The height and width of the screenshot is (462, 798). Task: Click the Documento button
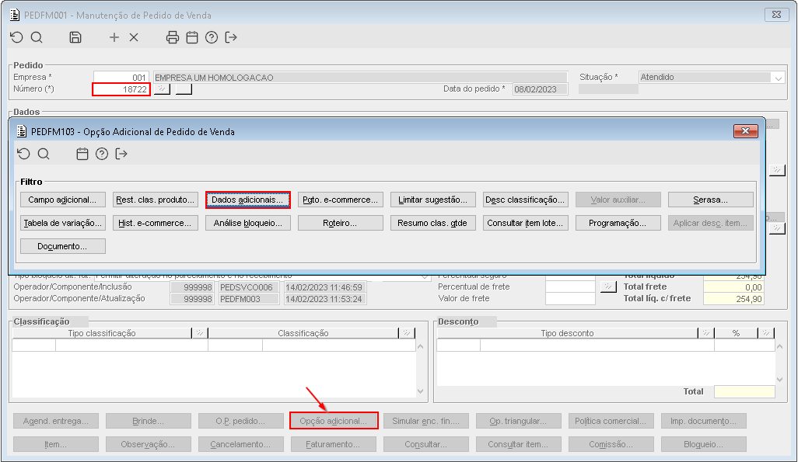point(62,246)
